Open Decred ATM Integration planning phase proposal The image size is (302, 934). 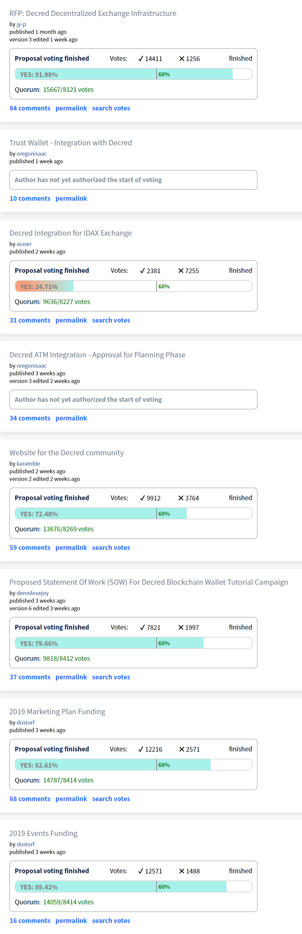pyautogui.click(x=98, y=355)
